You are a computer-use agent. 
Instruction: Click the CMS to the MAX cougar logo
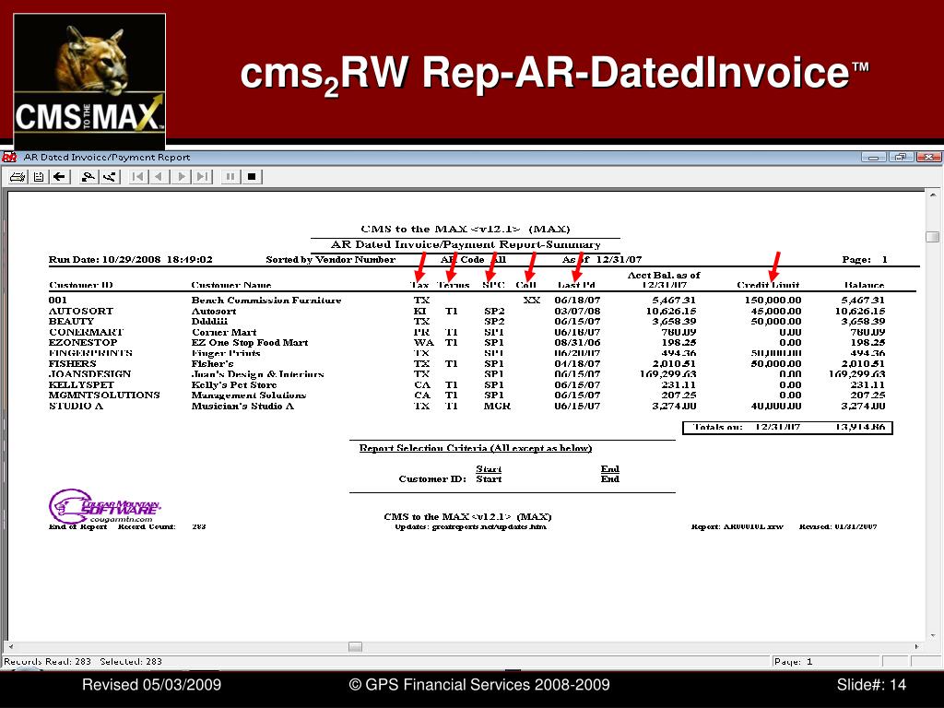(89, 81)
